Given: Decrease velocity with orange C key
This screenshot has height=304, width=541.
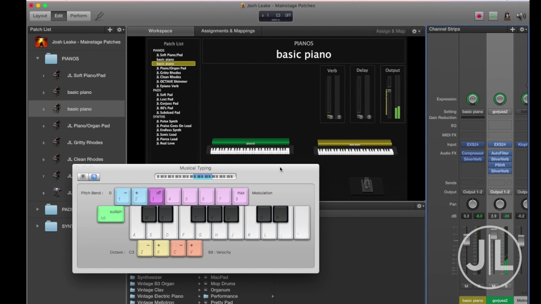Looking at the screenshot, I should pos(178,248).
